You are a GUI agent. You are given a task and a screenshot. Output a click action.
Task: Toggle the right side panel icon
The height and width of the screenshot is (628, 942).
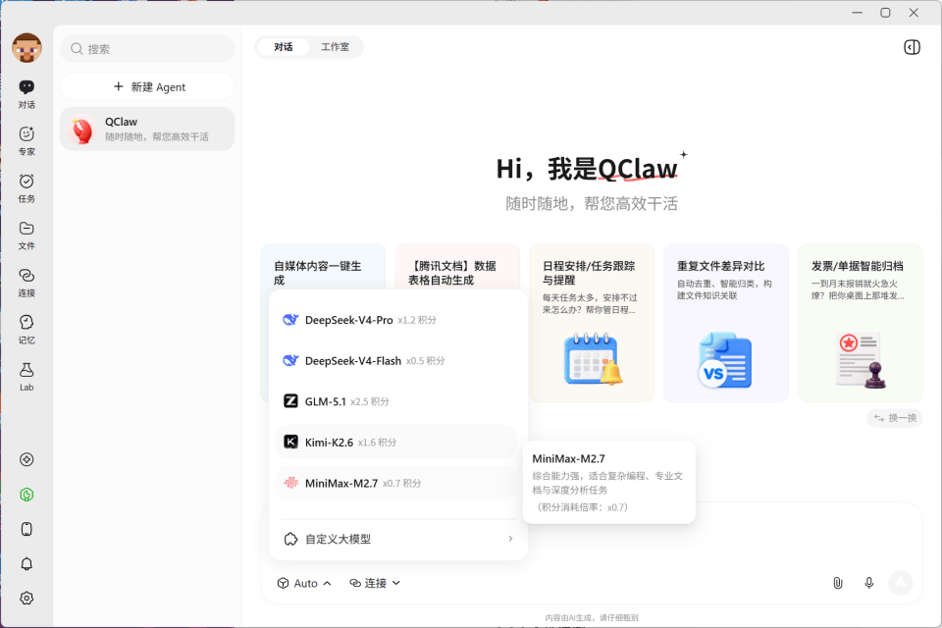click(912, 47)
